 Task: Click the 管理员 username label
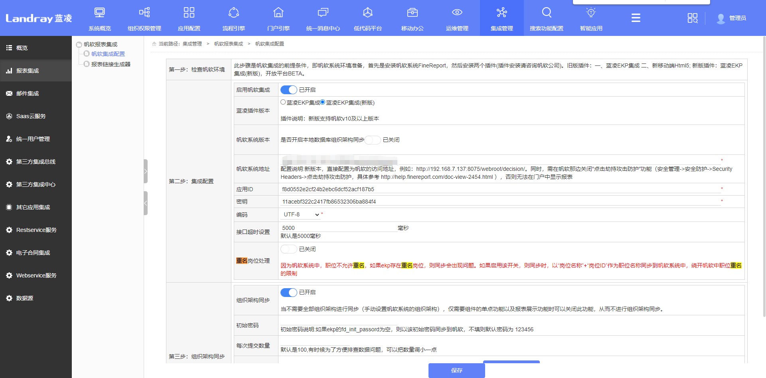click(x=738, y=18)
